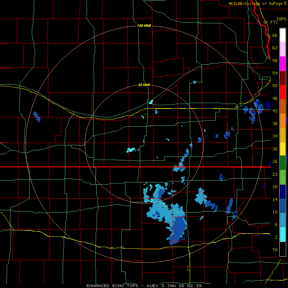
Task: Pick the light blue legend swatch
Action: click(x=283, y=220)
